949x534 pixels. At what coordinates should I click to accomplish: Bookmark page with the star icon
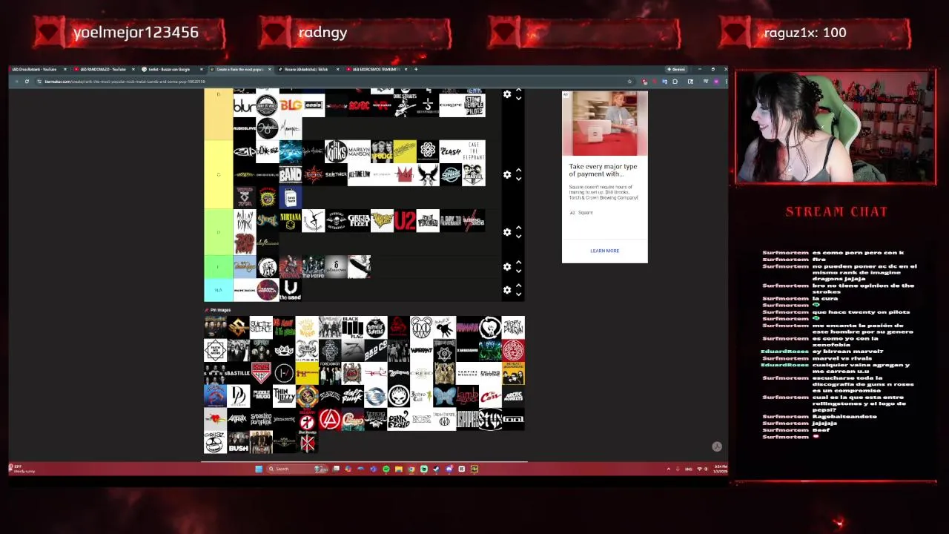coord(629,82)
